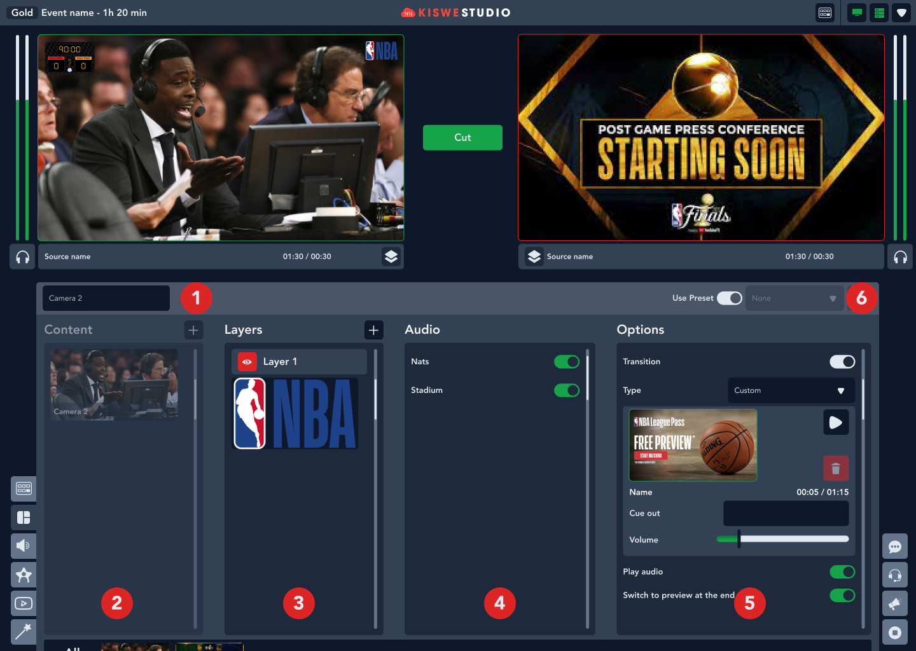Toggle the Transition switch

842,362
